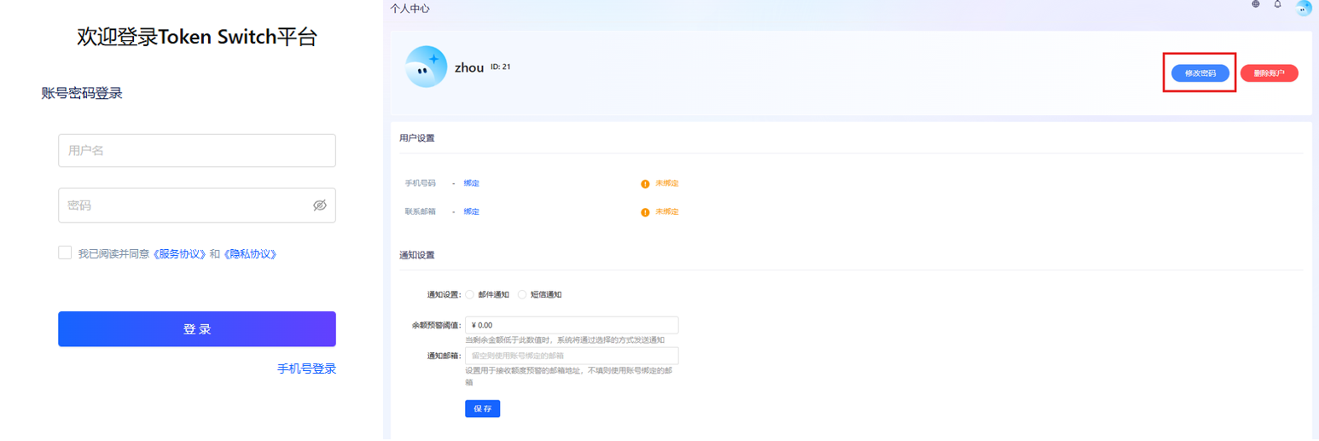Click the 账号密码登录 heading

click(x=82, y=93)
